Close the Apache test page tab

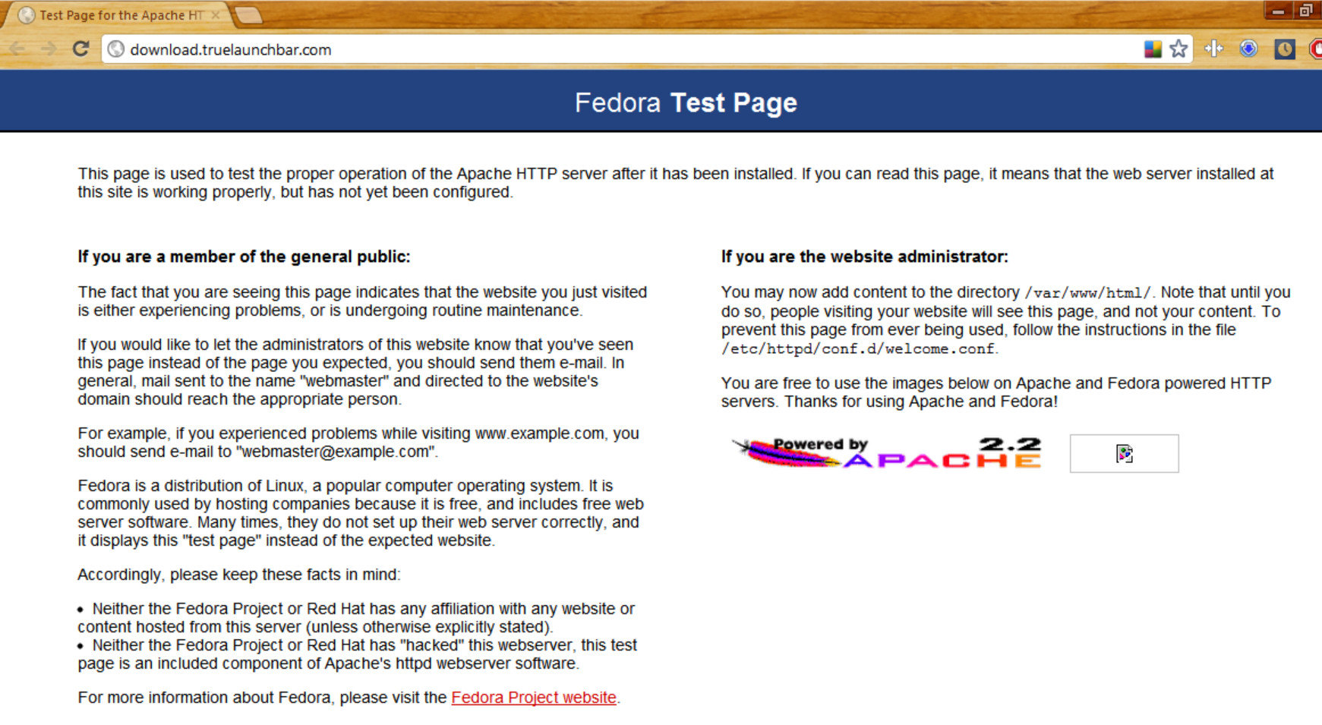(x=216, y=15)
